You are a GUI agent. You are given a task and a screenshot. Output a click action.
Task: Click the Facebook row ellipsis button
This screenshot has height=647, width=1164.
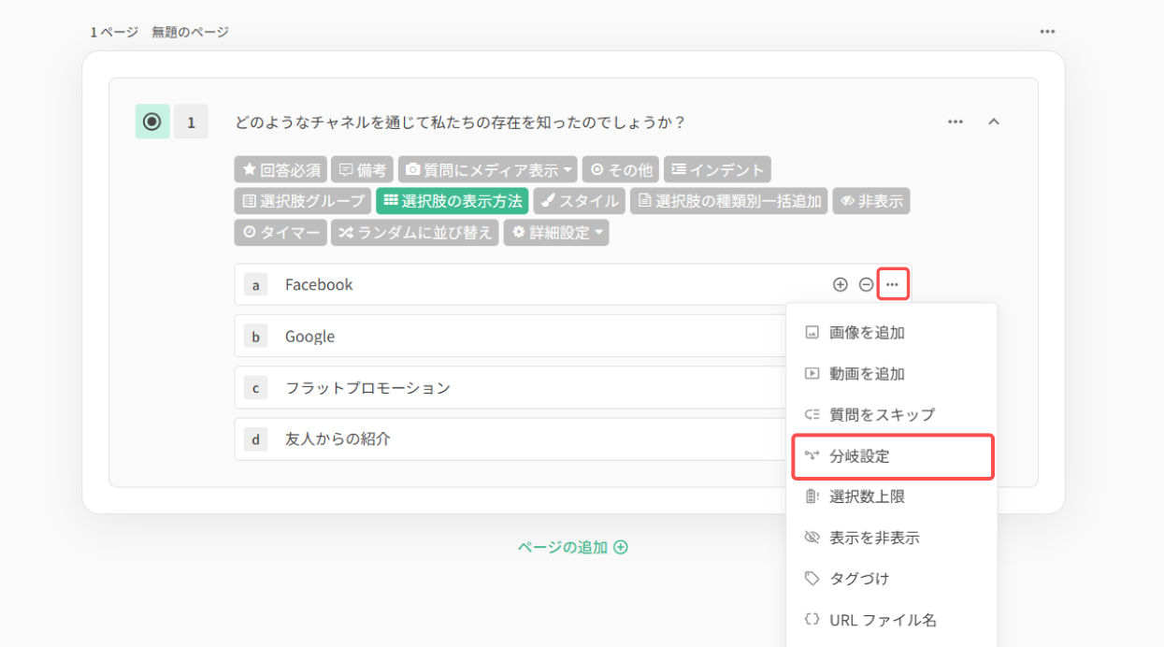point(893,284)
